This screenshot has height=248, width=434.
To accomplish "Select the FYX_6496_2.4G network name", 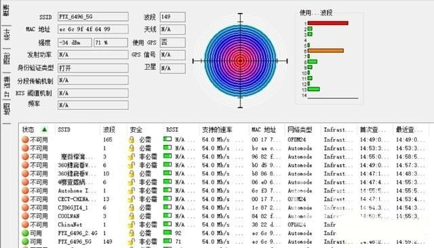I will (77, 233).
